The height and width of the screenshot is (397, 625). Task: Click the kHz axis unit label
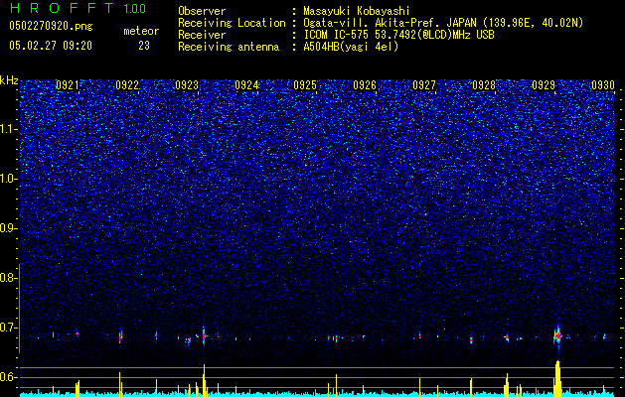click(x=9, y=80)
